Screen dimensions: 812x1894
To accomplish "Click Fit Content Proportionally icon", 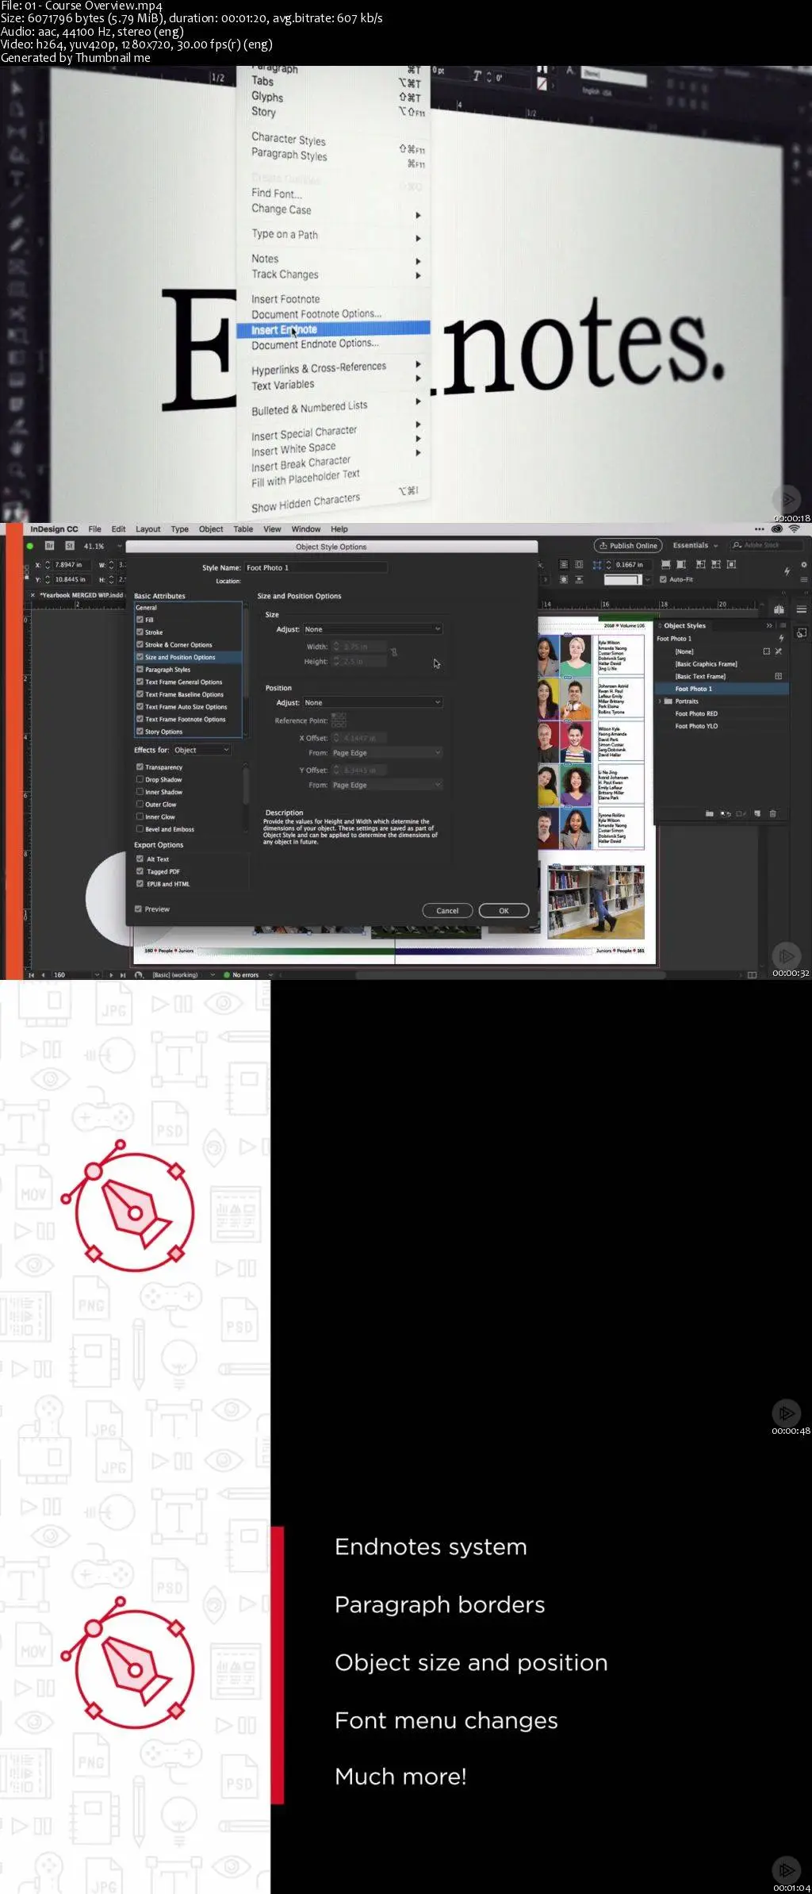I will 681,564.
